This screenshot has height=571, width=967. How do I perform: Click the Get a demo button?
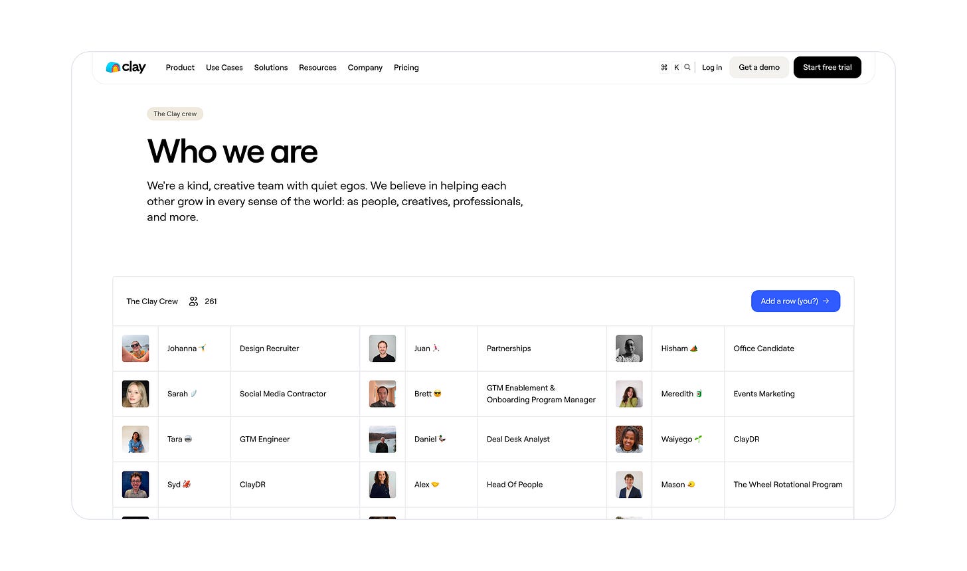tap(759, 67)
